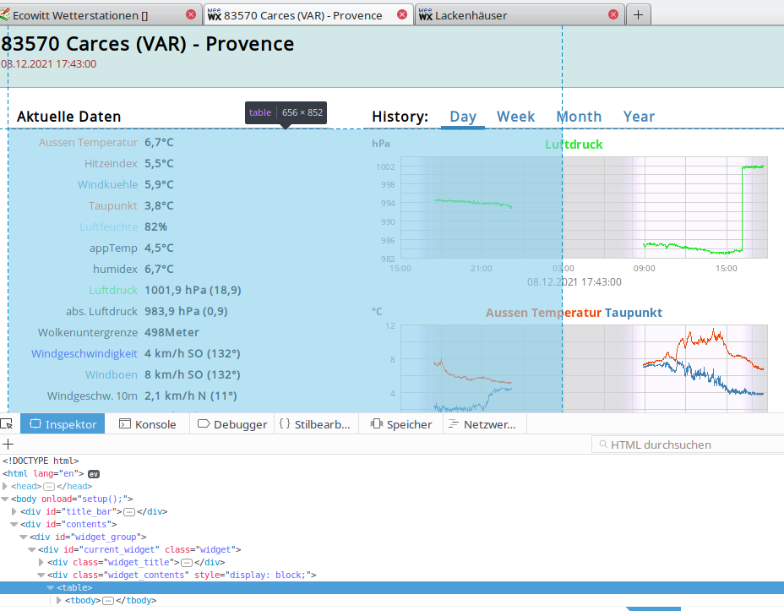Click the ellipsis badge inside the head element
The height and width of the screenshot is (611, 784).
click(x=49, y=487)
